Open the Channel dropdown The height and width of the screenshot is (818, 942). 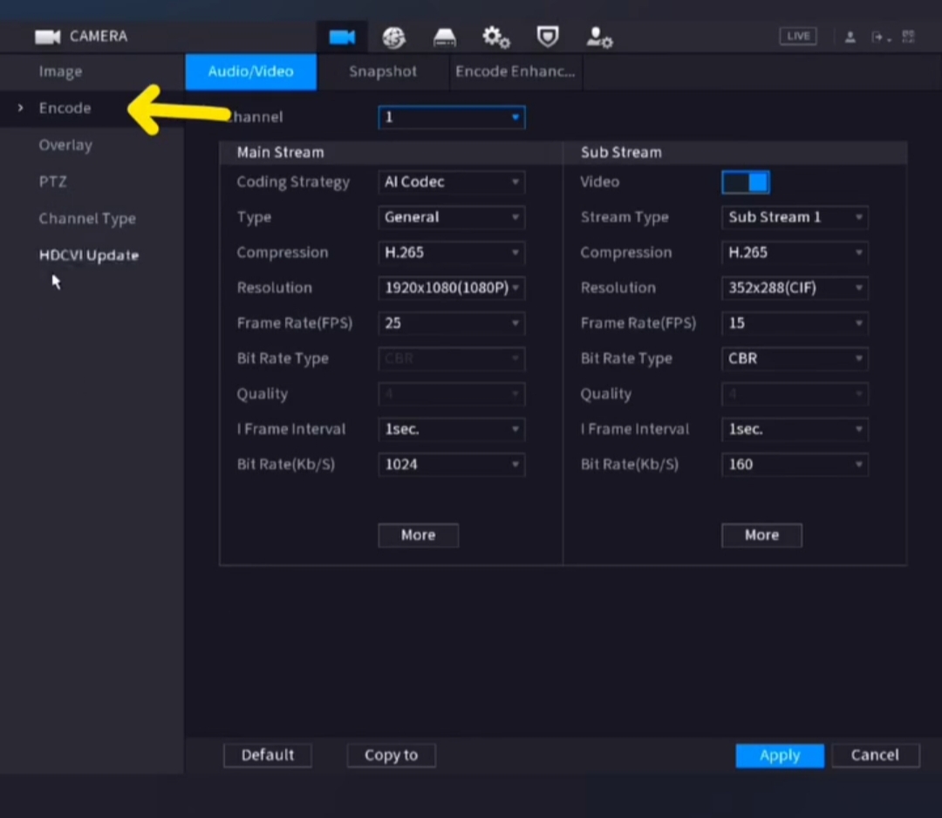coord(452,117)
